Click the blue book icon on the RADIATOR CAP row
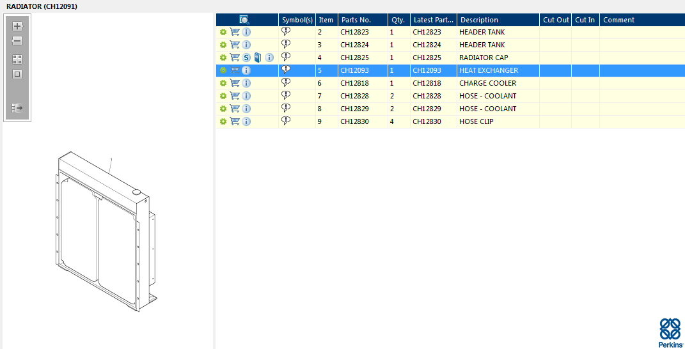The image size is (685, 349). pos(257,58)
